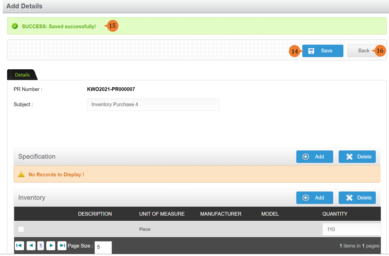The height and width of the screenshot is (256, 389).
Task: Change the Page Size field value
Action: tap(103, 247)
